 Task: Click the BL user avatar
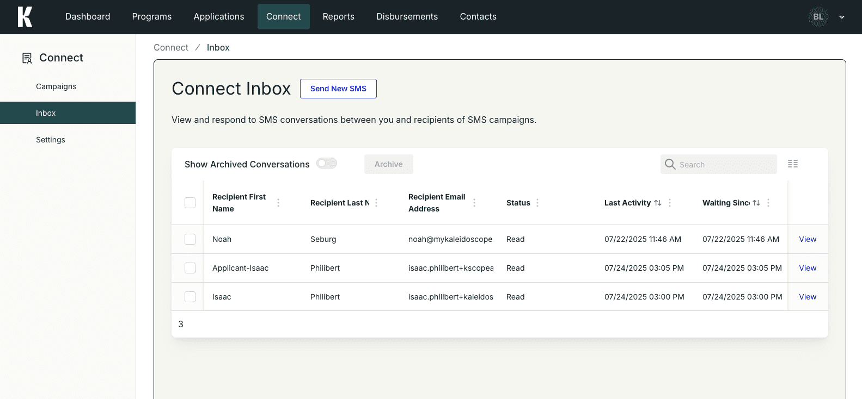[x=818, y=17]
